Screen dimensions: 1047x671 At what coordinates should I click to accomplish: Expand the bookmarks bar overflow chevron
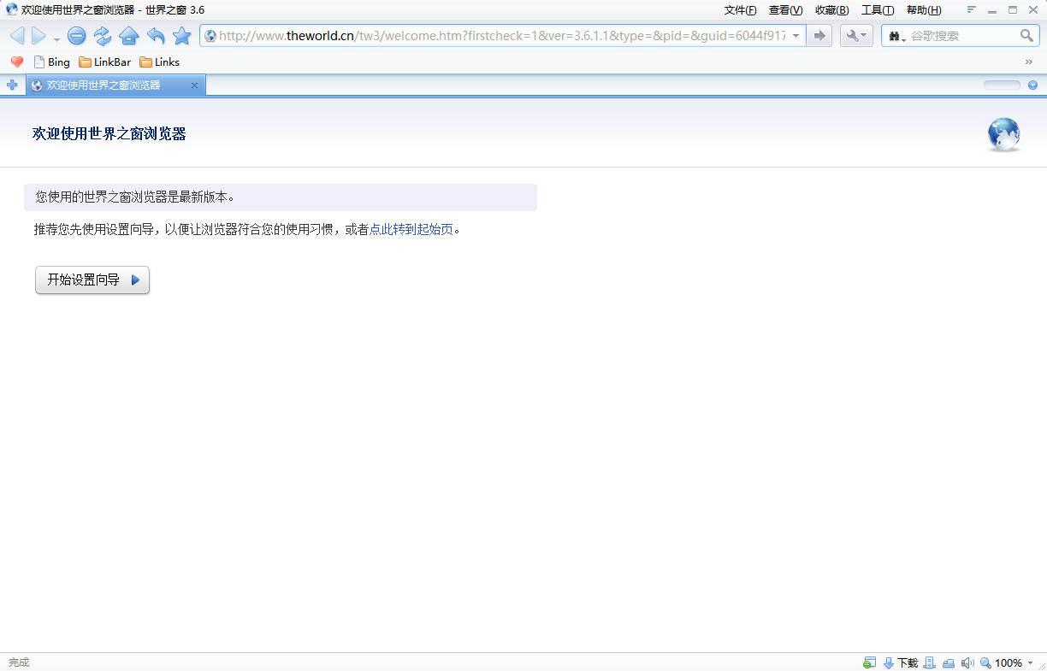tap(1028, 62)
